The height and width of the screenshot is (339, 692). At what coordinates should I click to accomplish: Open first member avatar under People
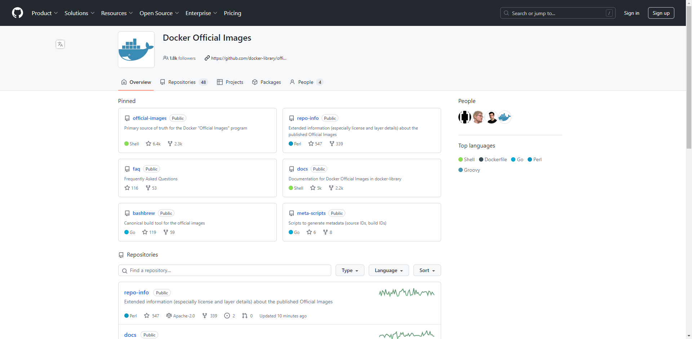(x=465, y=117)
